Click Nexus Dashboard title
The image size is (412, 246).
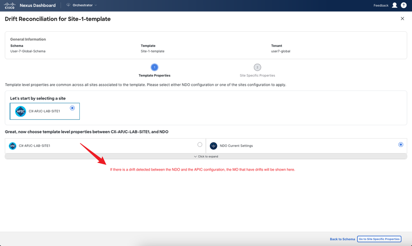point(37,5)
